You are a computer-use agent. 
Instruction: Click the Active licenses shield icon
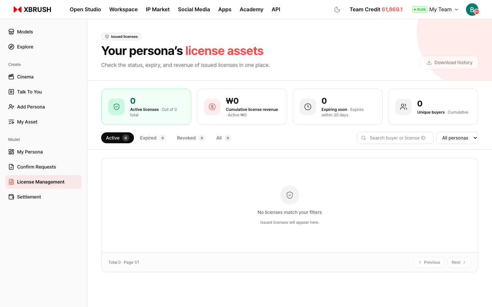(x=117, y=107)
